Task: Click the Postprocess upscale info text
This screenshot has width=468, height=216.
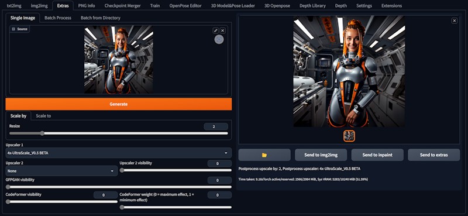Action: pyautogui.click(x=300, y=169)
